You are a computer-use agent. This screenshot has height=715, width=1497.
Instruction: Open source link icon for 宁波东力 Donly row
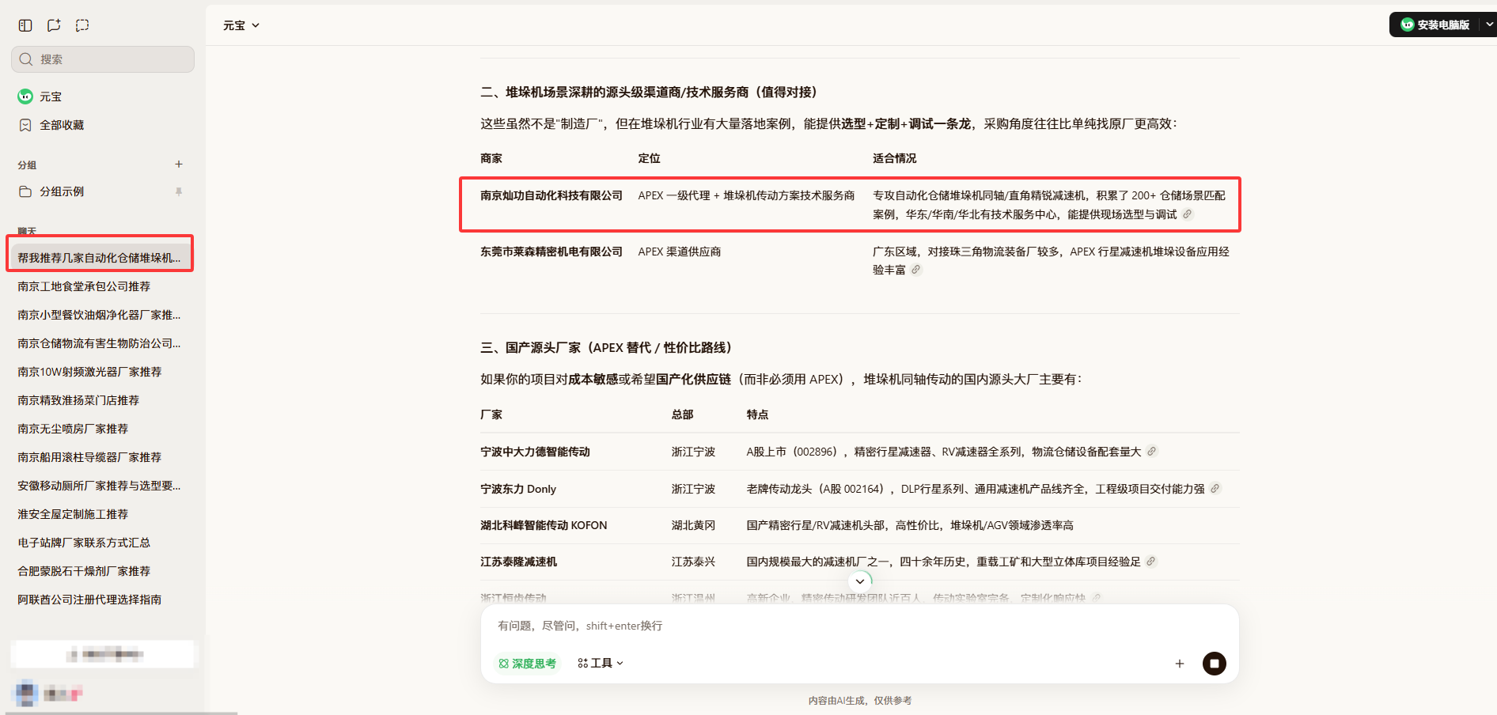tap(1215, 489)
